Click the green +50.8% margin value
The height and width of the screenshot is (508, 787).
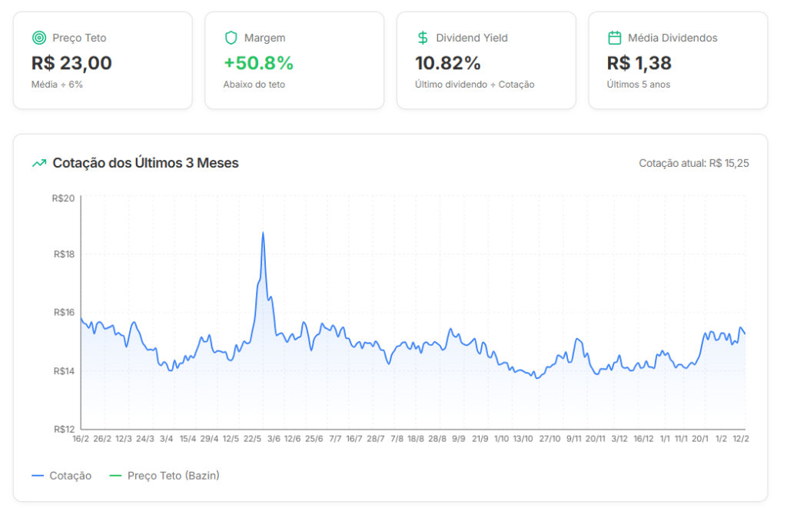258,63
